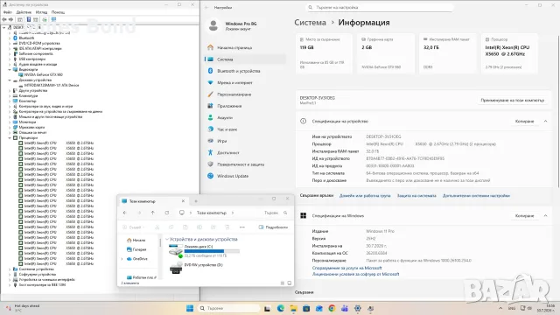Open the Settings gear on the taskbar
The height and width of the screenshot is (315, 560).
358,308
